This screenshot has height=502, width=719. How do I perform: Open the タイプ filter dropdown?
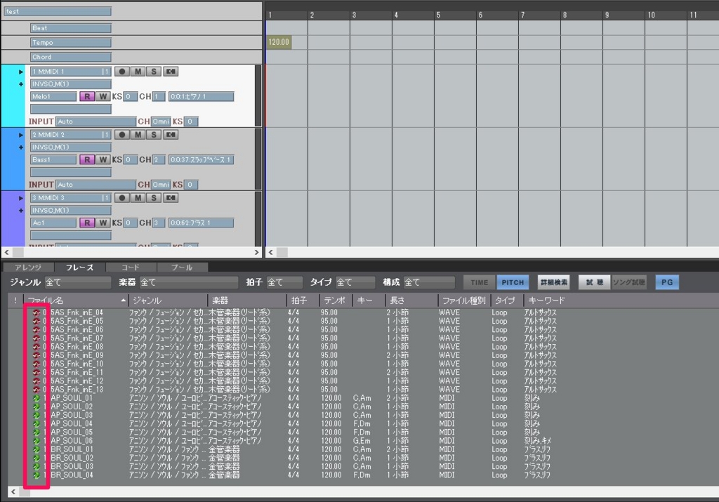[355, 282]
